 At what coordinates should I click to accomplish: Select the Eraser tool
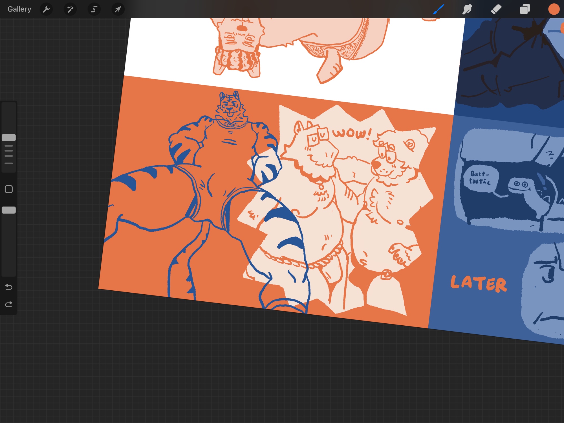coord(496,9)
